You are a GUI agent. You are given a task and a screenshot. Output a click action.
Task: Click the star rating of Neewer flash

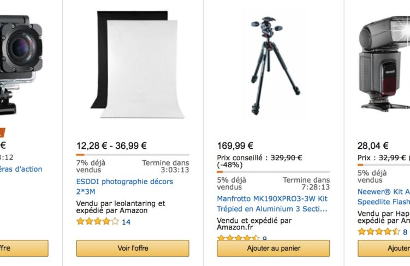tap(379, 232)
